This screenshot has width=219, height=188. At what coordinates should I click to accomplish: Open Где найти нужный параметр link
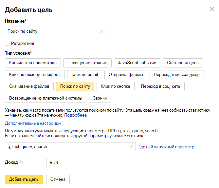[x=166, y=147]
